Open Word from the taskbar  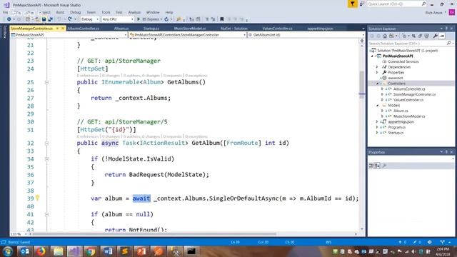click(108, 251)
